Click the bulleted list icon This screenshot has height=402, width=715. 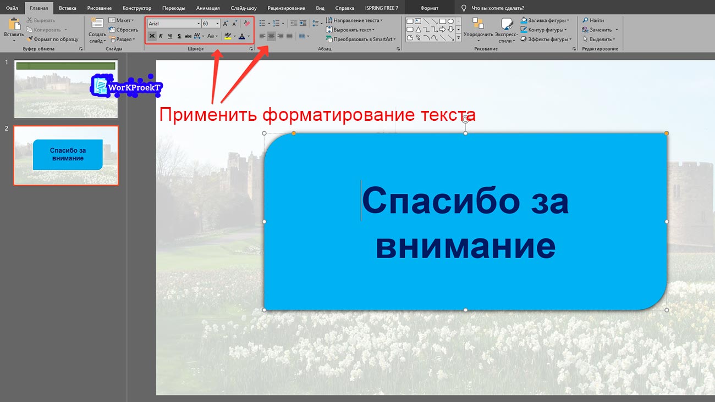pos(262,24)
